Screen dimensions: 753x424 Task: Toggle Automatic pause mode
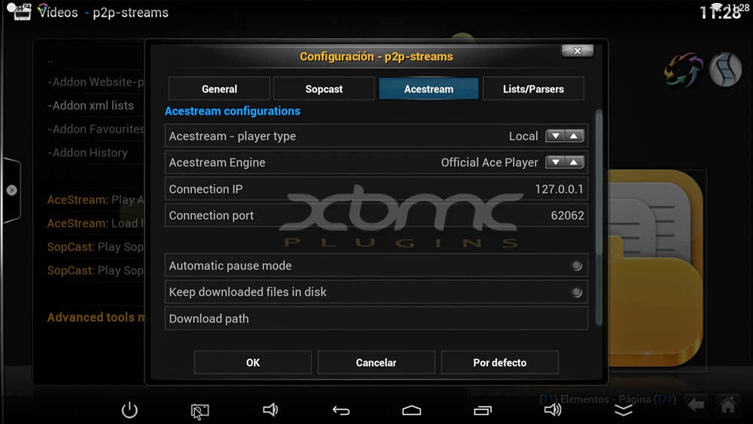577,266
